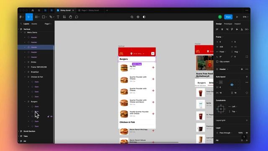The width and height of the screenshot is (268, 151).
Task: Click the create component icon in toolbar
Action: [138, 17]
